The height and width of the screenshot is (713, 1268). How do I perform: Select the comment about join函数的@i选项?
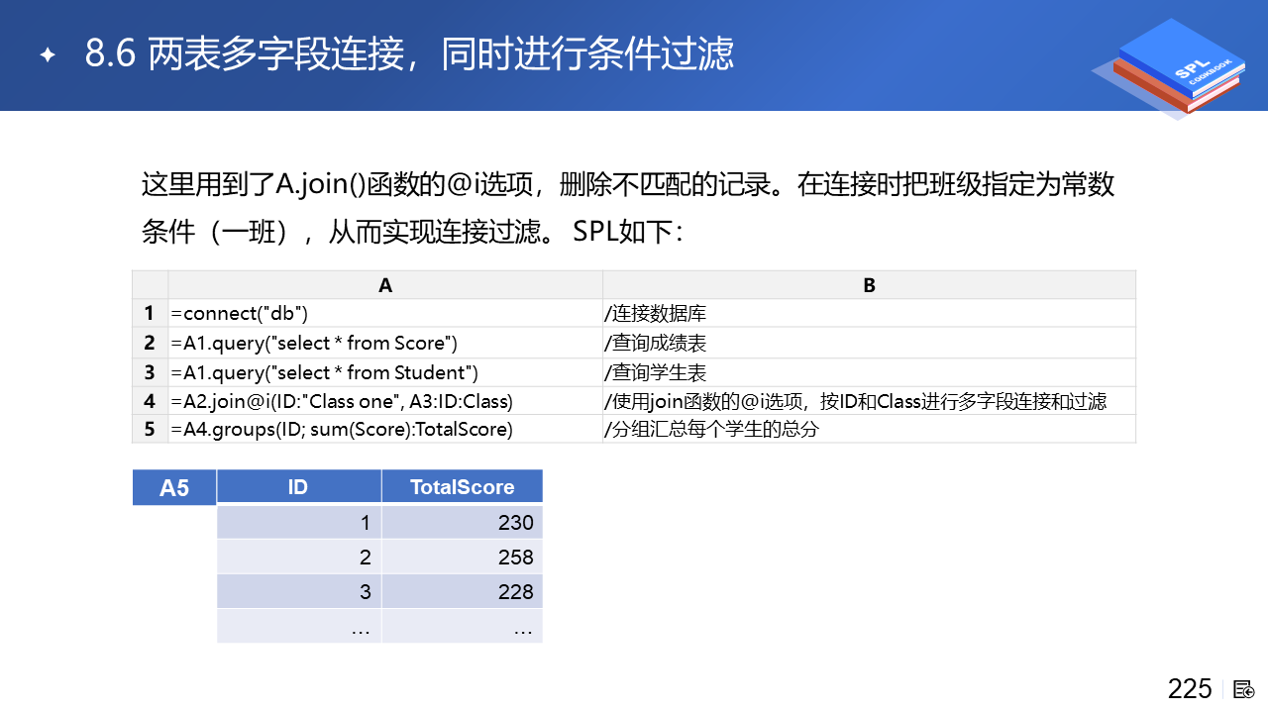click(854, 401)
